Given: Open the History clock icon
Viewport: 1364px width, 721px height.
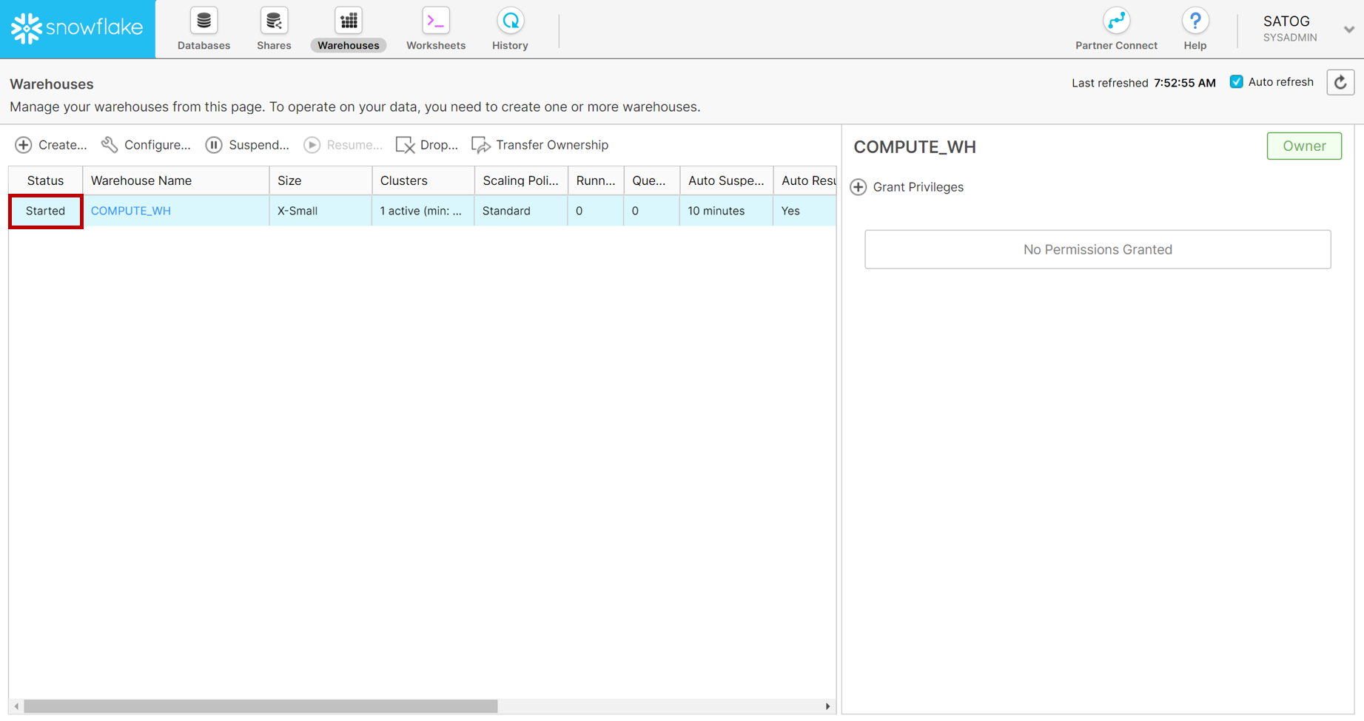Looking at the screenshot, I should [510, 21].
